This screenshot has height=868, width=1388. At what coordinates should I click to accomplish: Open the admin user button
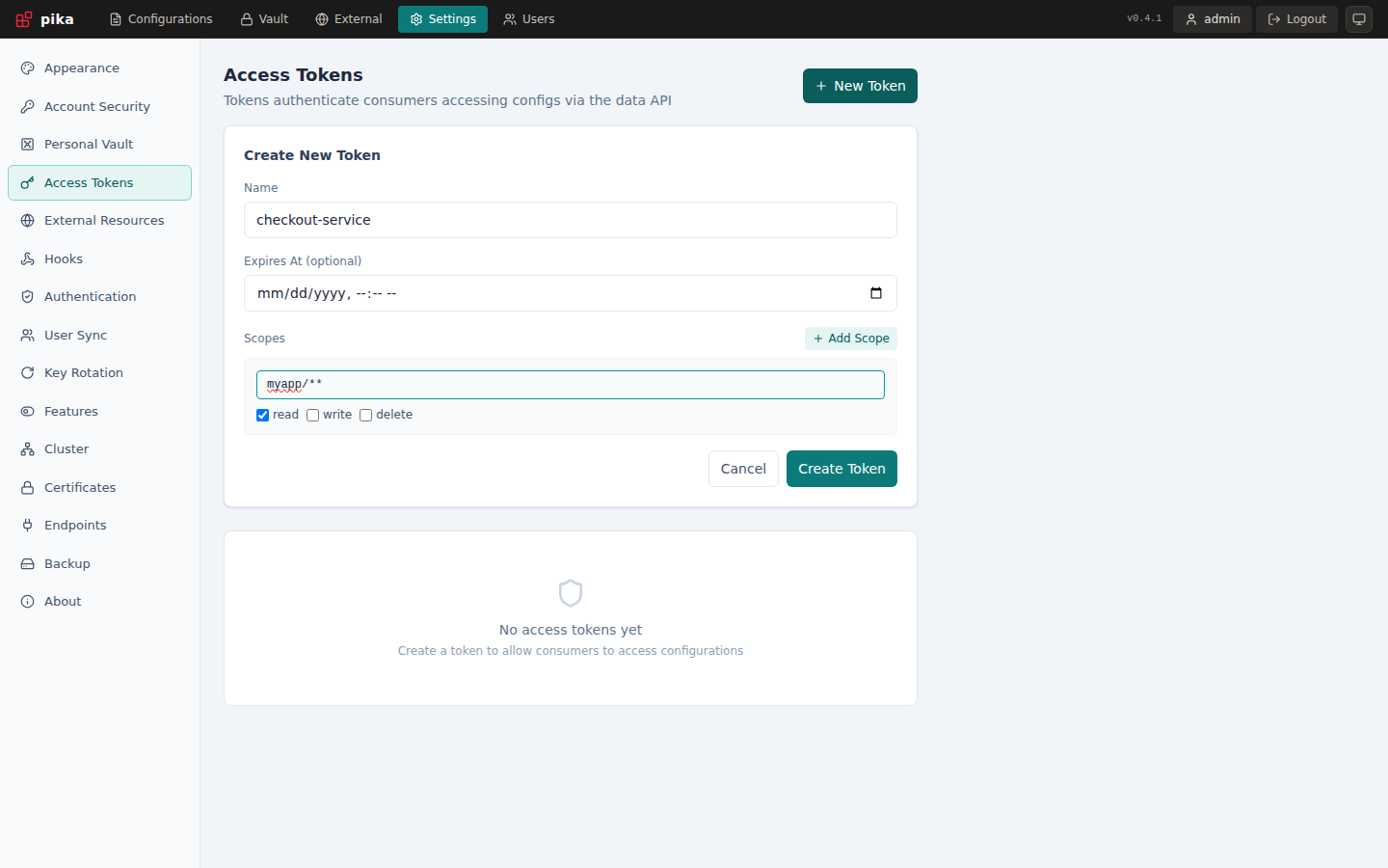coord(1213,19)
